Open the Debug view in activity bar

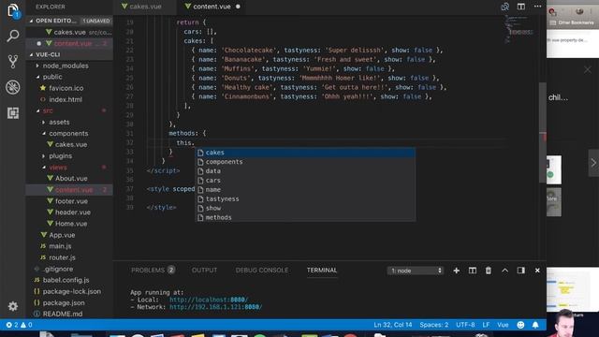click(x=12, y=87)
